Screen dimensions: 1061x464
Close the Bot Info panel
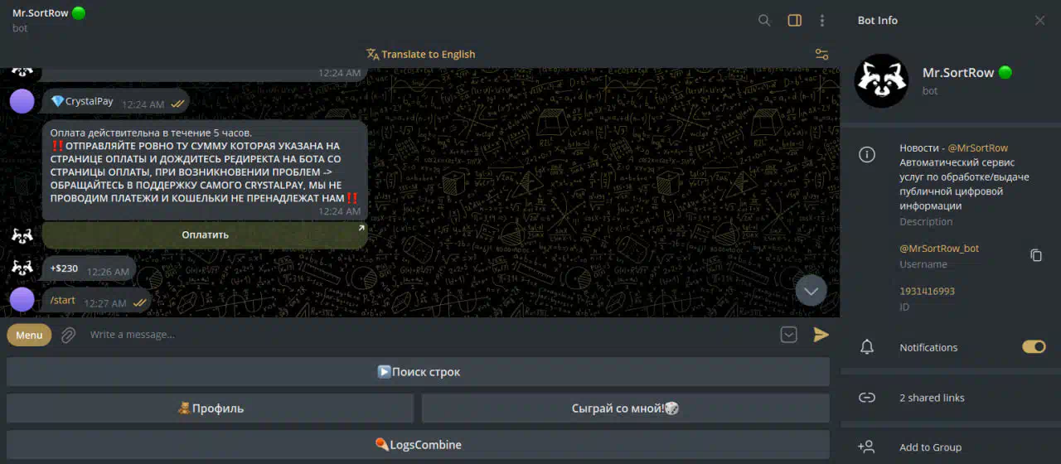click(x=1039, y=21)
